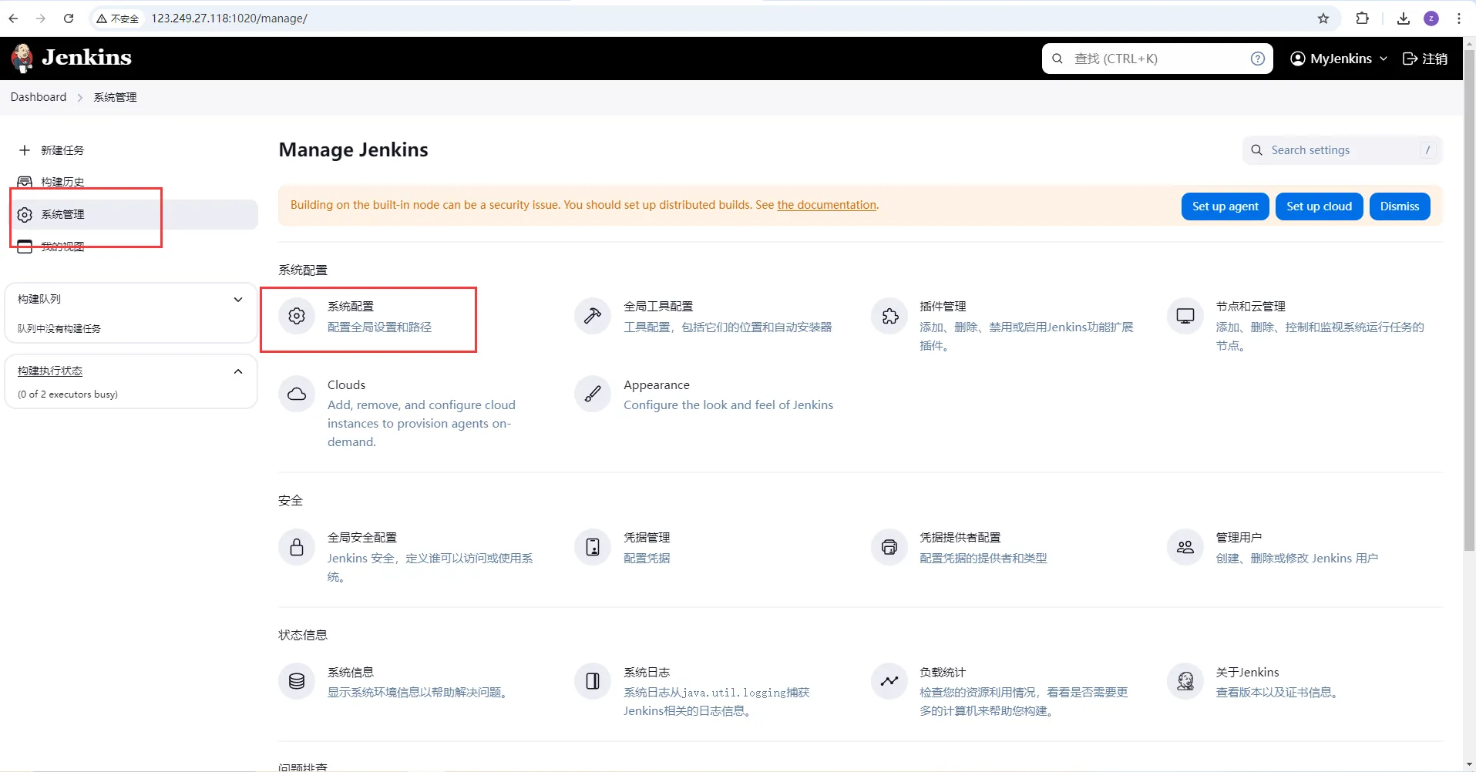Click the Jenkins butler logo icon
This screenshot has height=772, width=1476.
click(22, 59)
